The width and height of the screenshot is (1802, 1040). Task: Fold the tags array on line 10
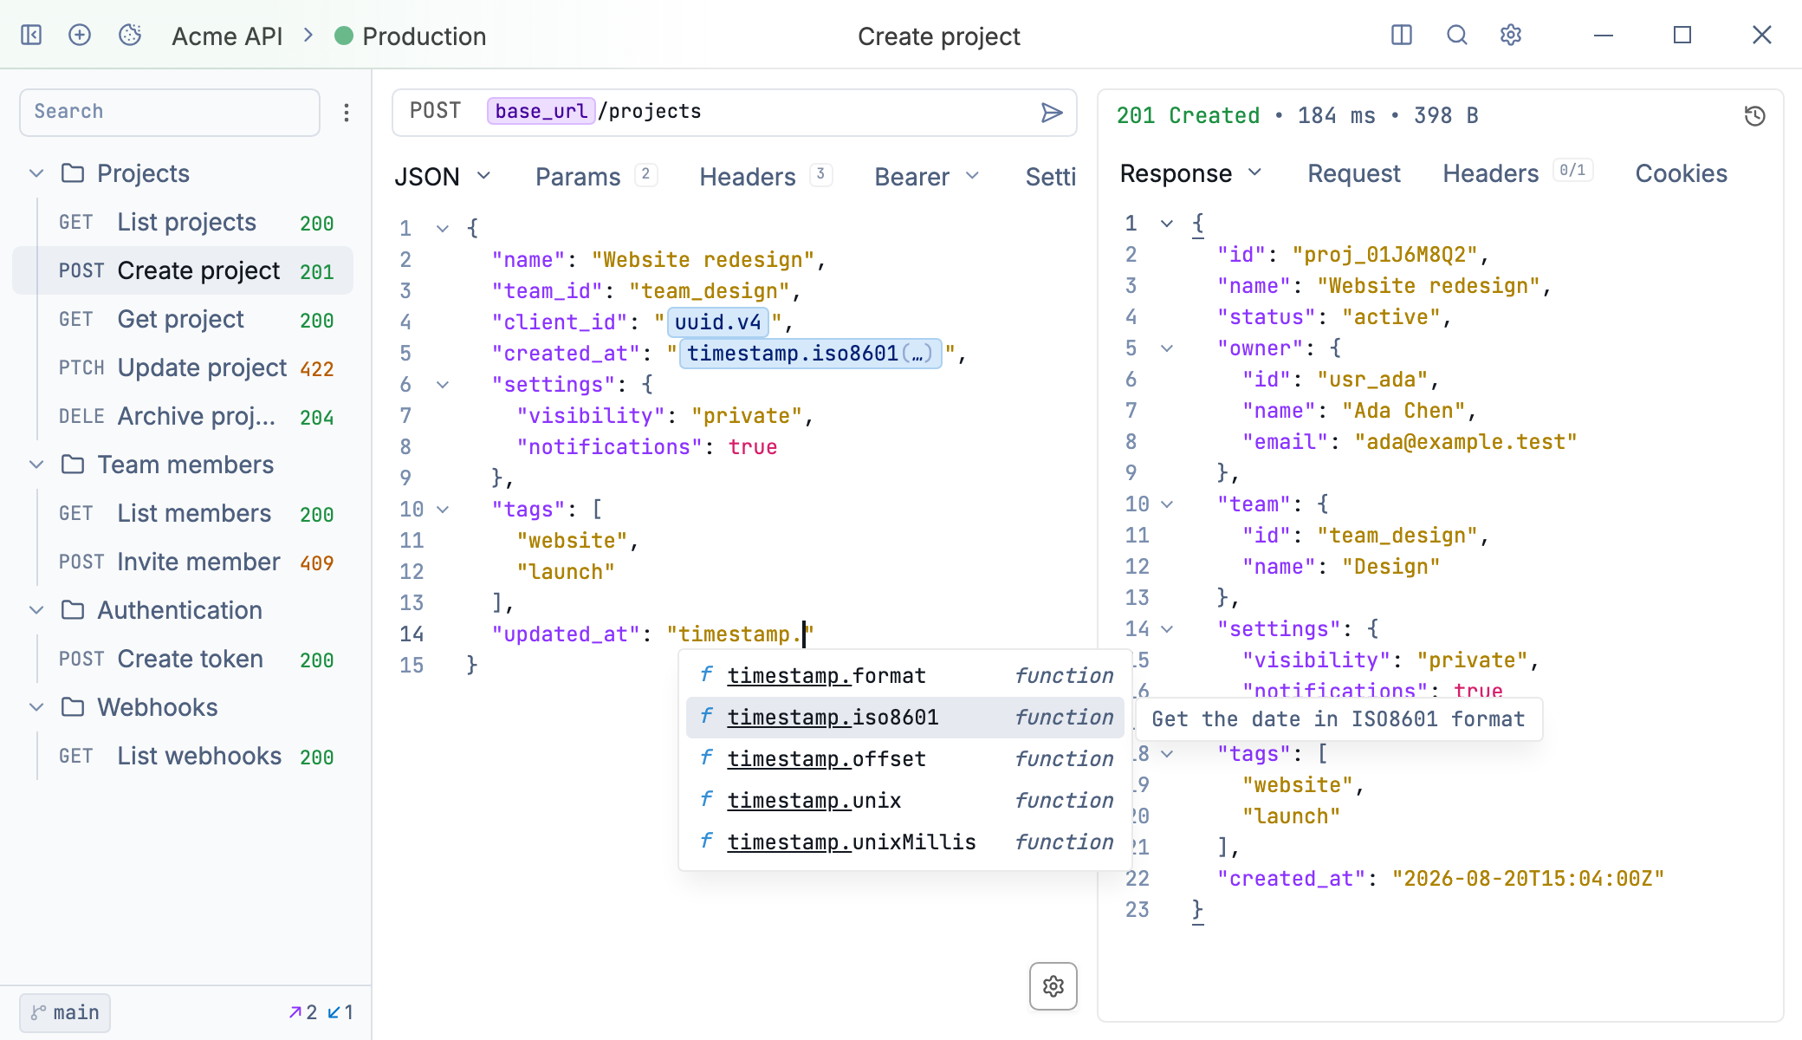coord(443,510)
